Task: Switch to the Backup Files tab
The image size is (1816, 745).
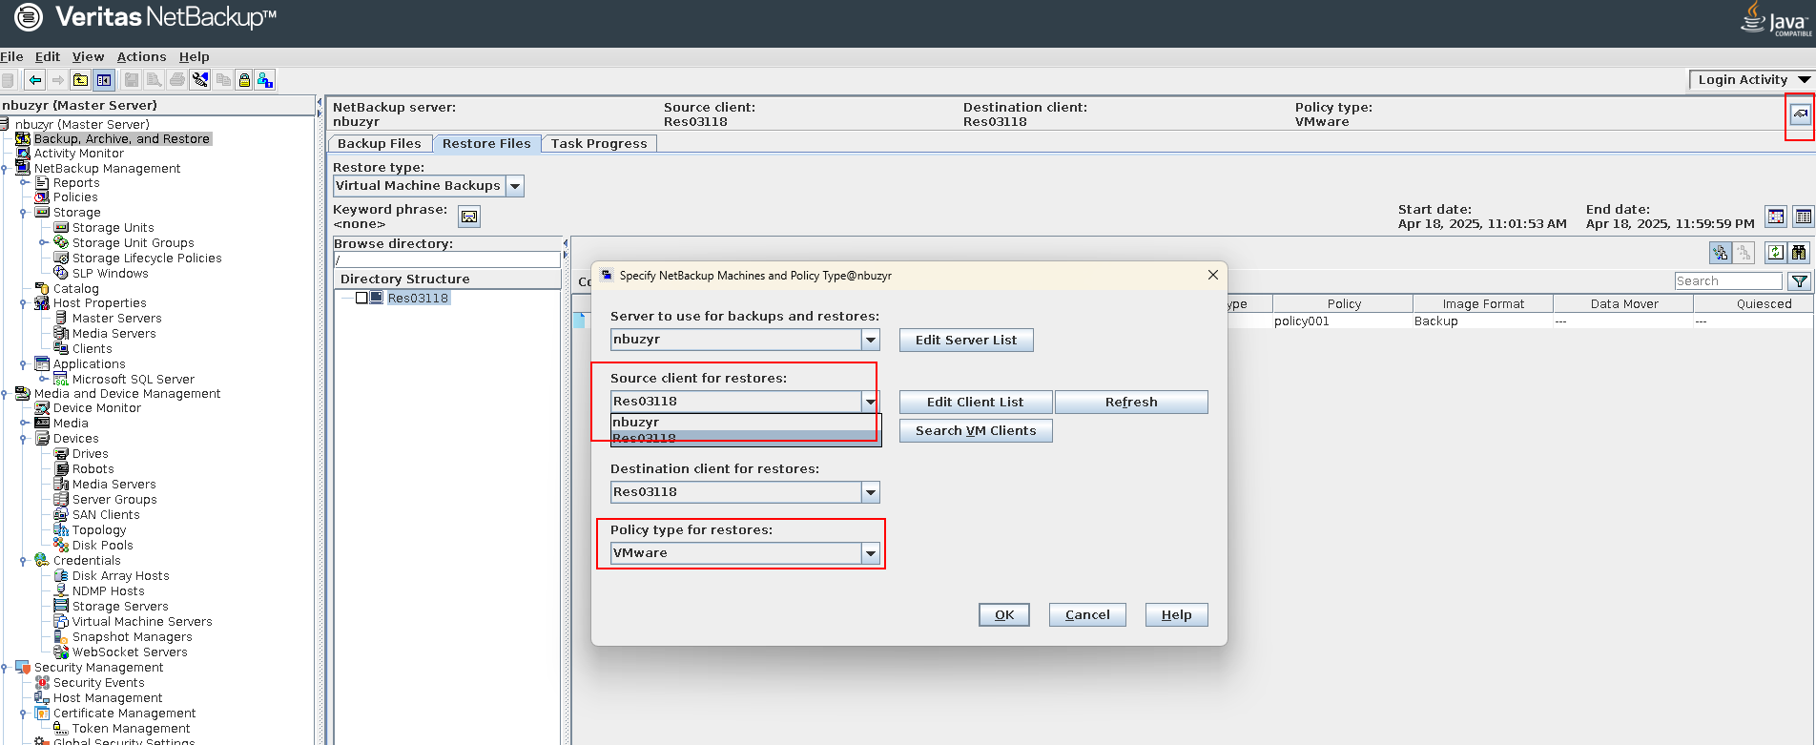Action: tap(379, 144)
